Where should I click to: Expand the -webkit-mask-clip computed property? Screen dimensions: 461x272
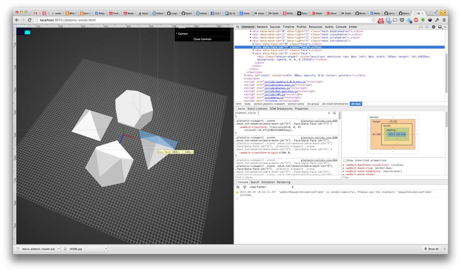[x=343, y=168]
